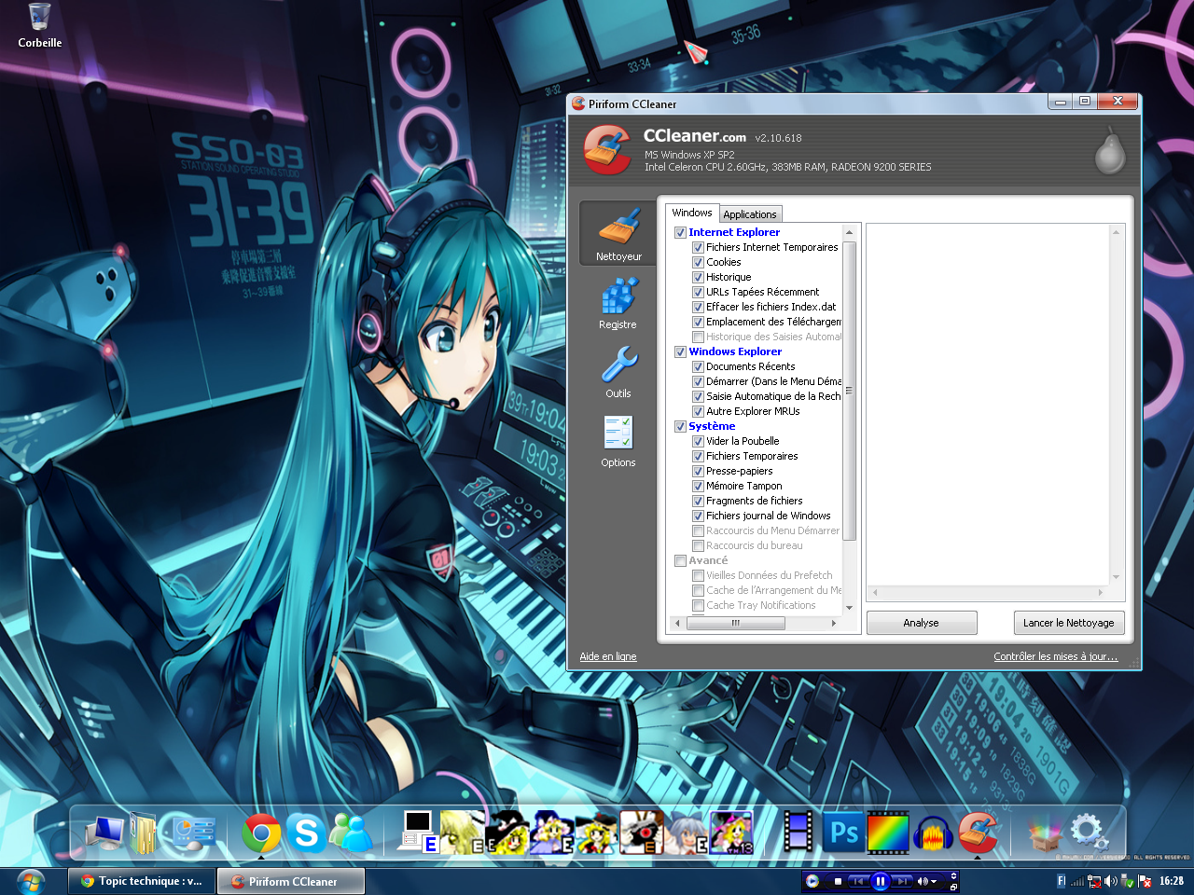Click the options list scroll-right arrow

click(x=834, y=623)
